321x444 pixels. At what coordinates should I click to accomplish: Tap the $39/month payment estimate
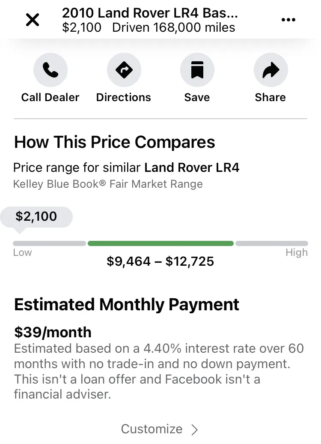coord(53,332)
